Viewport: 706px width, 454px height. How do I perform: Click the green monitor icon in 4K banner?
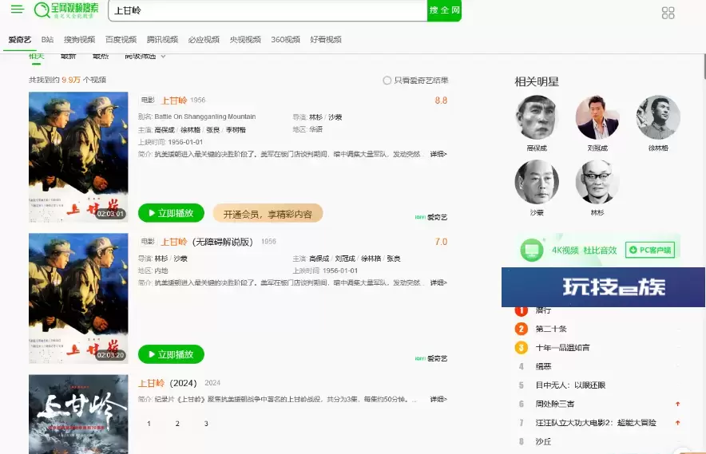tap(532, 250)
